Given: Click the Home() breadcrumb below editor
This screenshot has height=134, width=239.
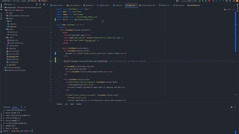Looking at the screenshot, I should tap(60, 104).
